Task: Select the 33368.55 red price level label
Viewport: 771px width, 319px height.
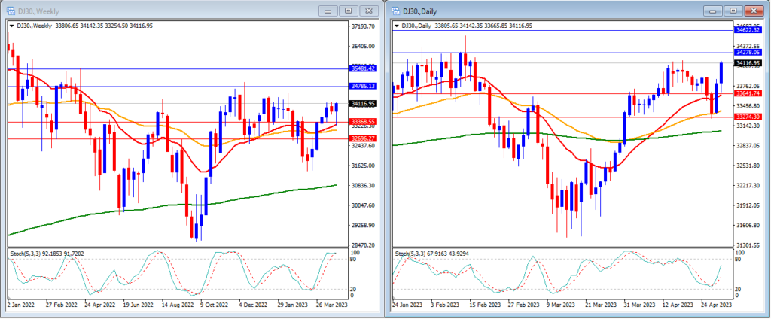Action: [x=363, y=121]
